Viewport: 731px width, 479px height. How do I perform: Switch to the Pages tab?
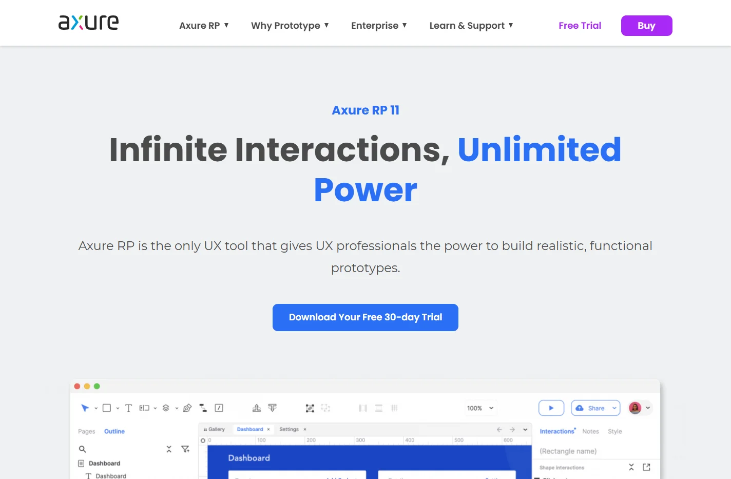86,431
